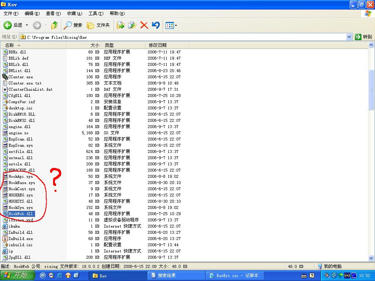
Task: Select the HookCont.sys file
Action: tap(22, 189)
